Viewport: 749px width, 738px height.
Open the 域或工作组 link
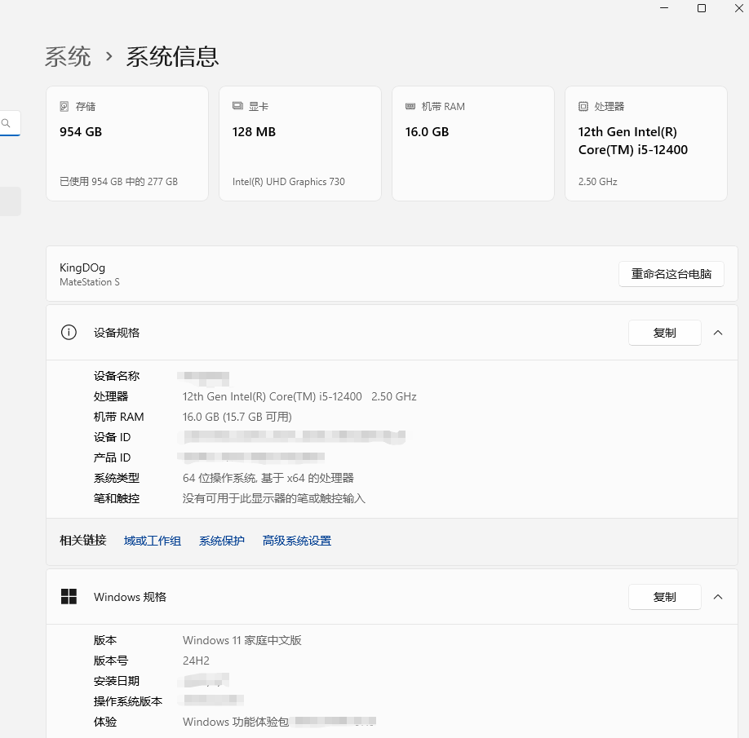[153, 541]
